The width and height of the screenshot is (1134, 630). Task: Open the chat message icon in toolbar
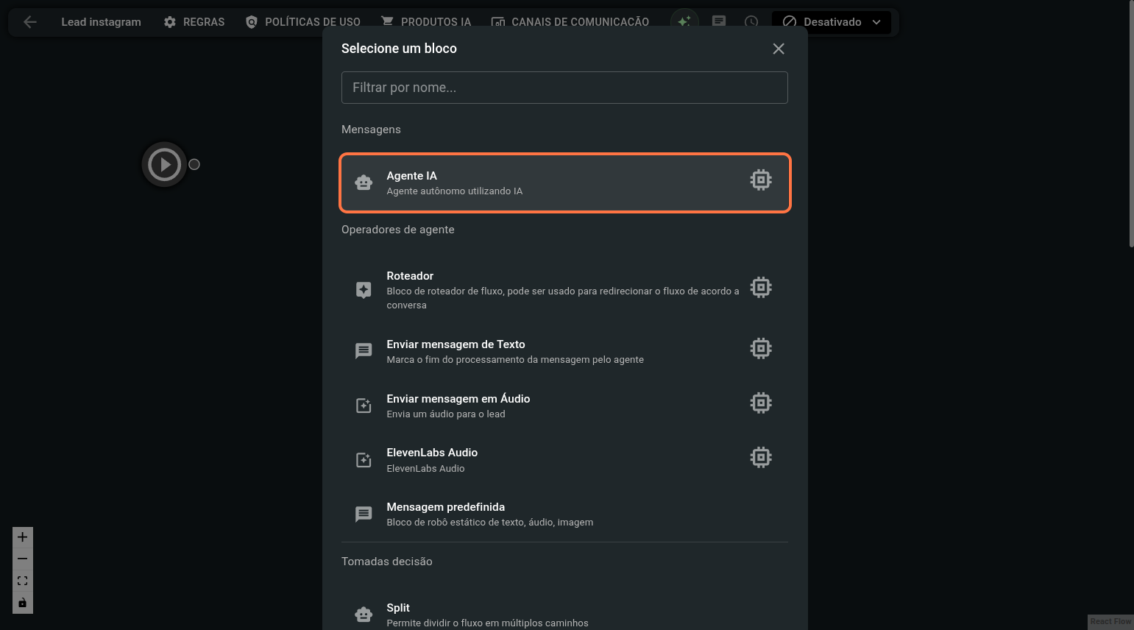click(719, 21)
